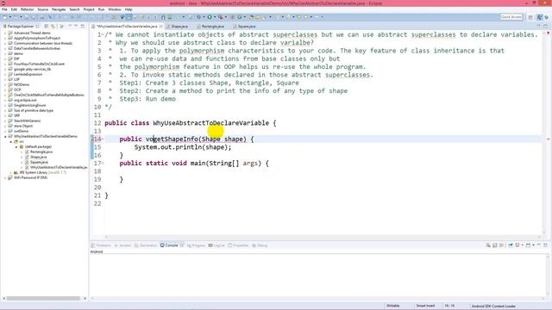Collapse the WhyUseAbstractToDeclareVariableDemo project node
The height and width of the screenshot is (310, 552).
(5, 136)
